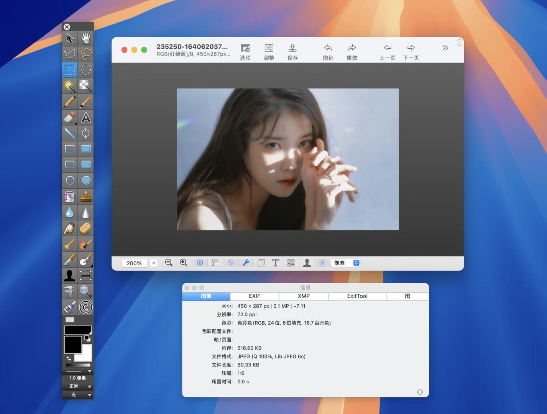
Task: Choose the outlined circle shape tool
Action: (x=70, y=180)
